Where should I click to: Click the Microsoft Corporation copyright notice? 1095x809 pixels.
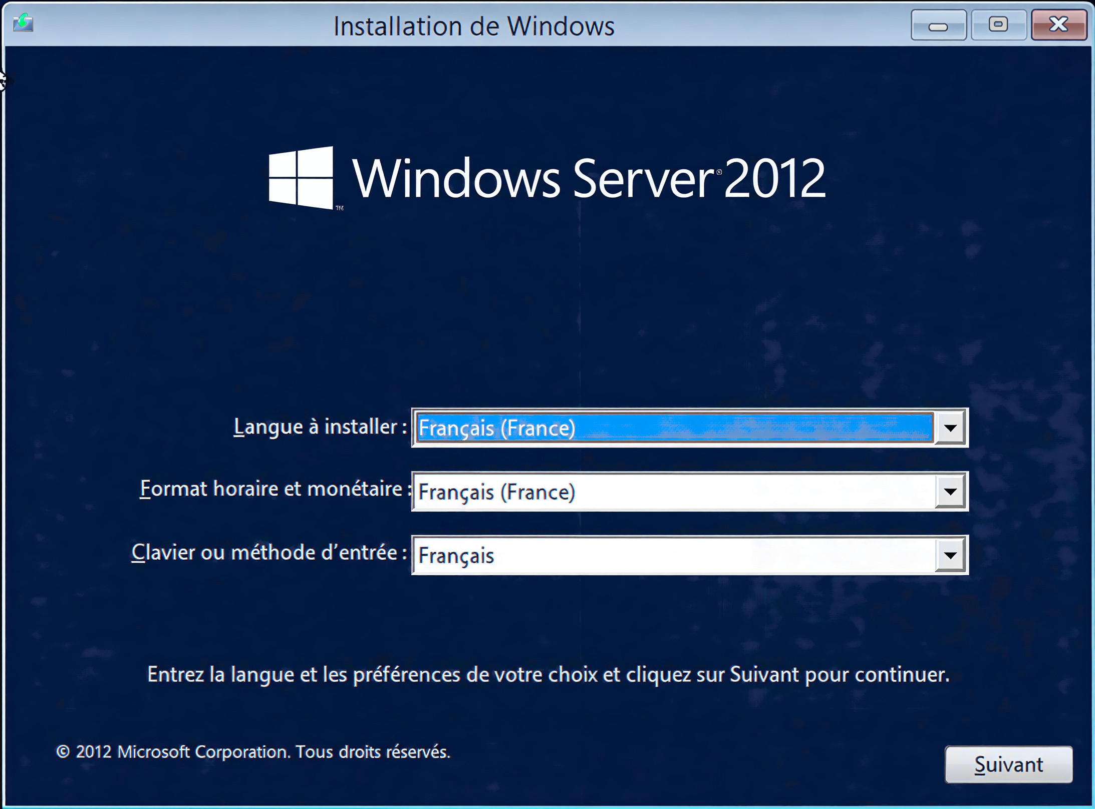point(253,752)
